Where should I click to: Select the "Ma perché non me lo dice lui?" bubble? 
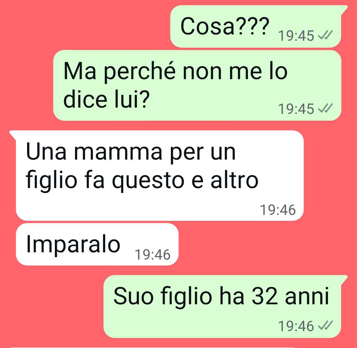click(197, 85)
